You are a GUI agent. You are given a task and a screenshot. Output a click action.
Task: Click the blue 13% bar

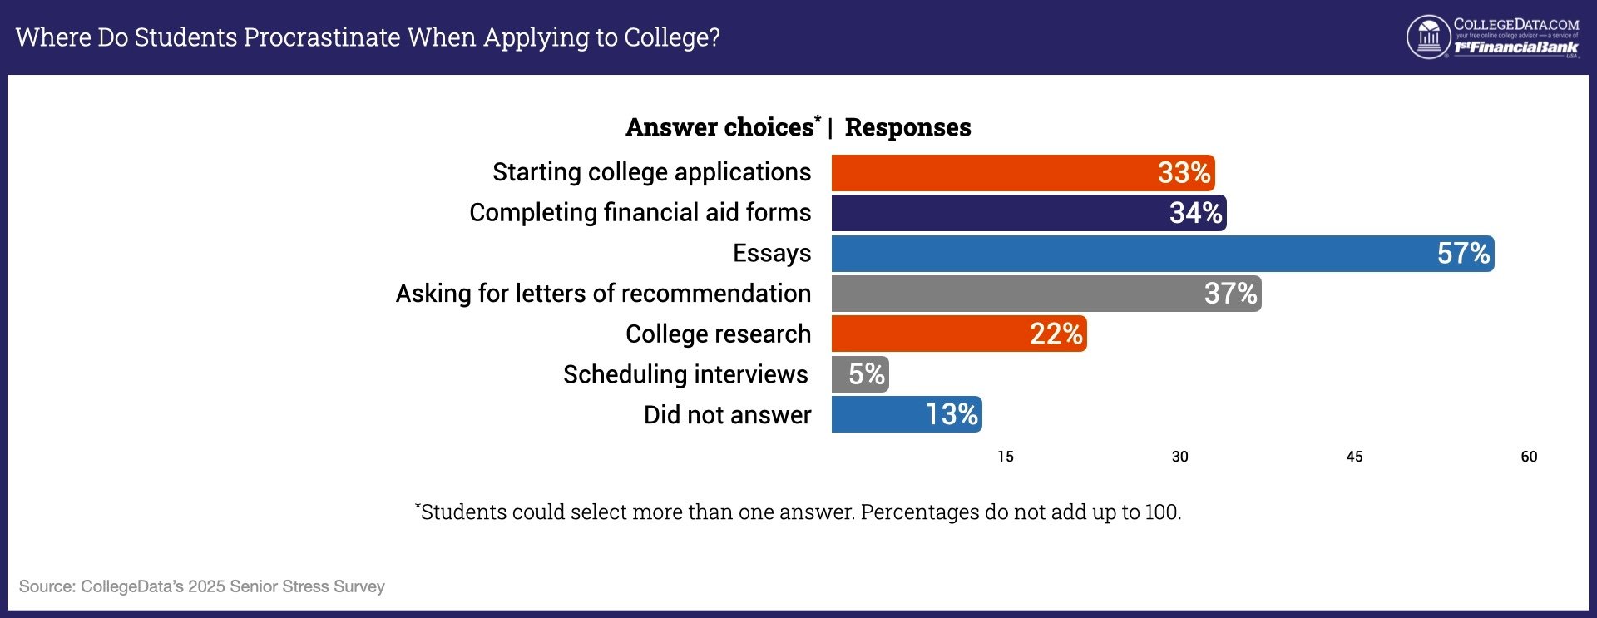906,414
